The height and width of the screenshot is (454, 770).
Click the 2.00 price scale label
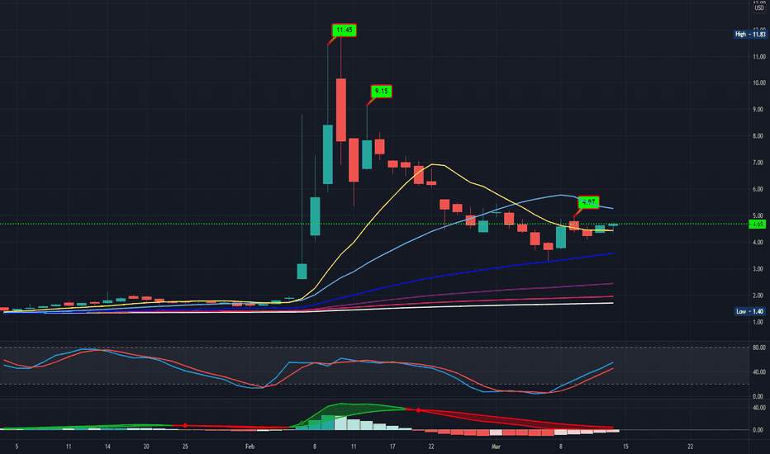click(758, 296)
